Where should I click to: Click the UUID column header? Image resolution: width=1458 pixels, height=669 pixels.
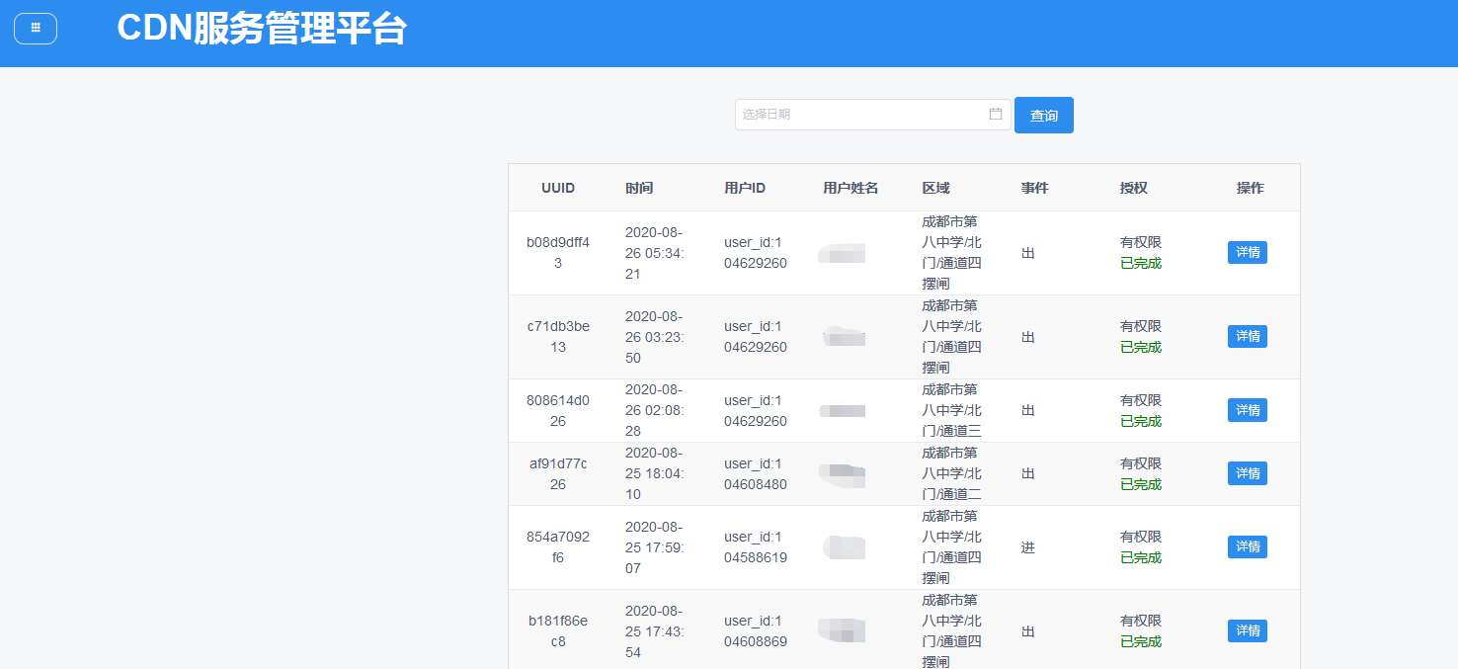point(558,188)
